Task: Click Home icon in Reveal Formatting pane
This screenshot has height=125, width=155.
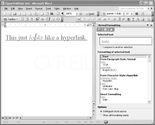Action: pos(111,30)
